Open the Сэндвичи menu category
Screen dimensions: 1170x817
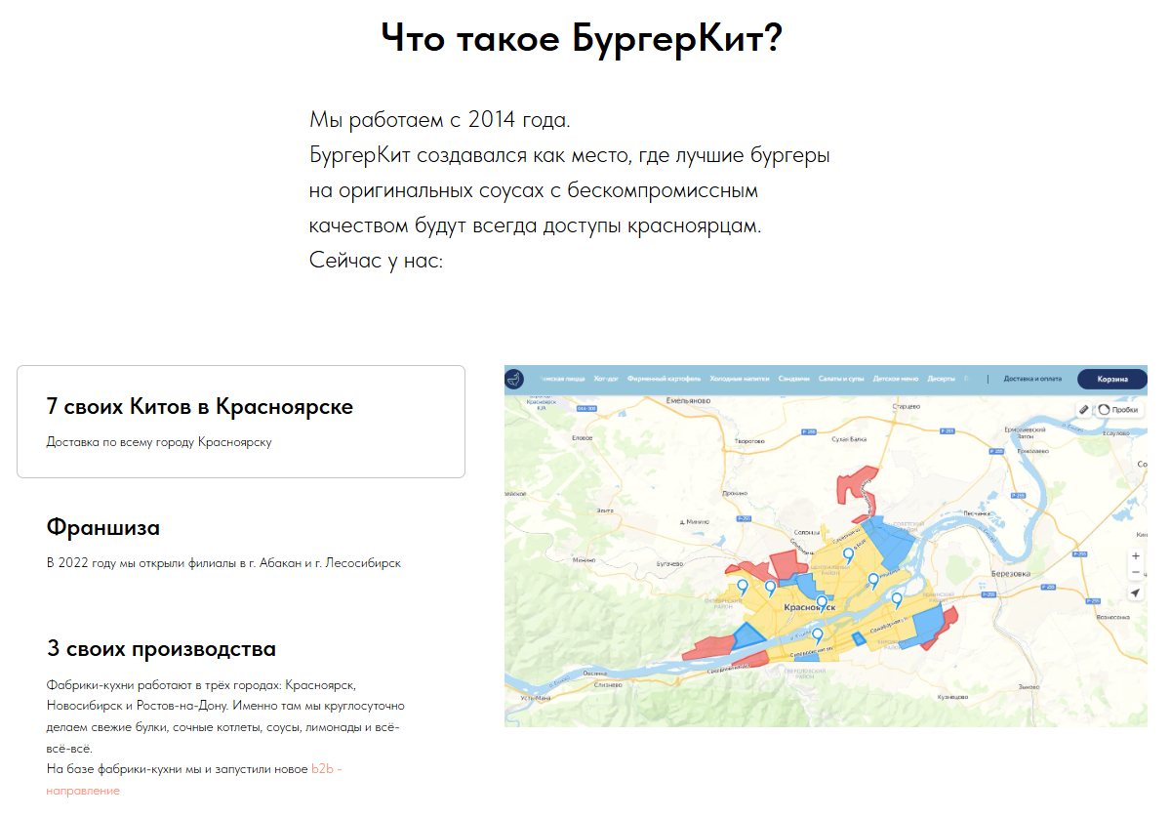pyautogui.click(x=794, y=379)
